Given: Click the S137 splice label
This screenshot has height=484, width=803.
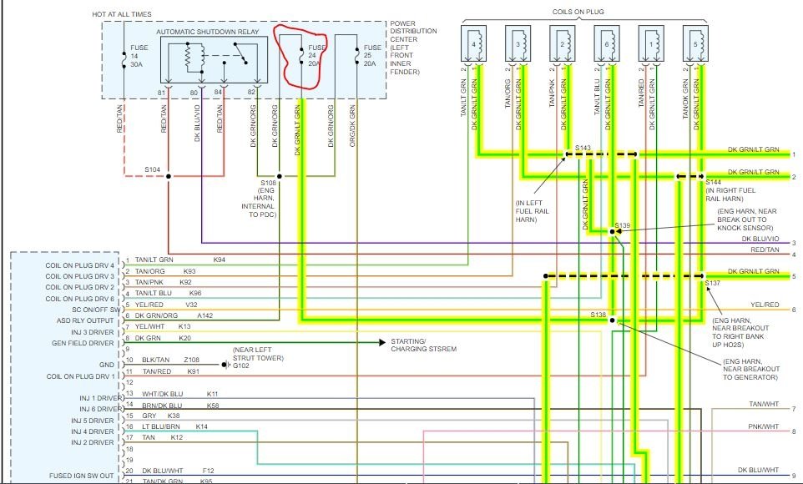Looking at the screenshot, I should 712,283.
